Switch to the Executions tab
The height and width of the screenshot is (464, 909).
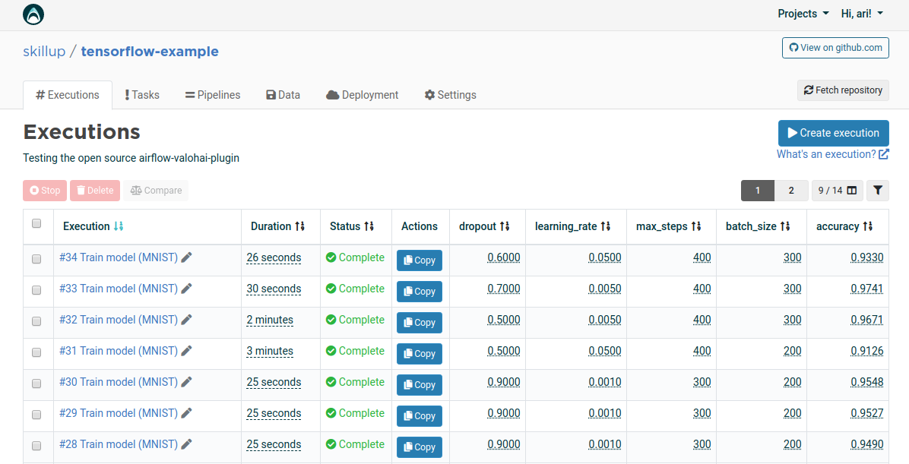[x=67, y=95]
